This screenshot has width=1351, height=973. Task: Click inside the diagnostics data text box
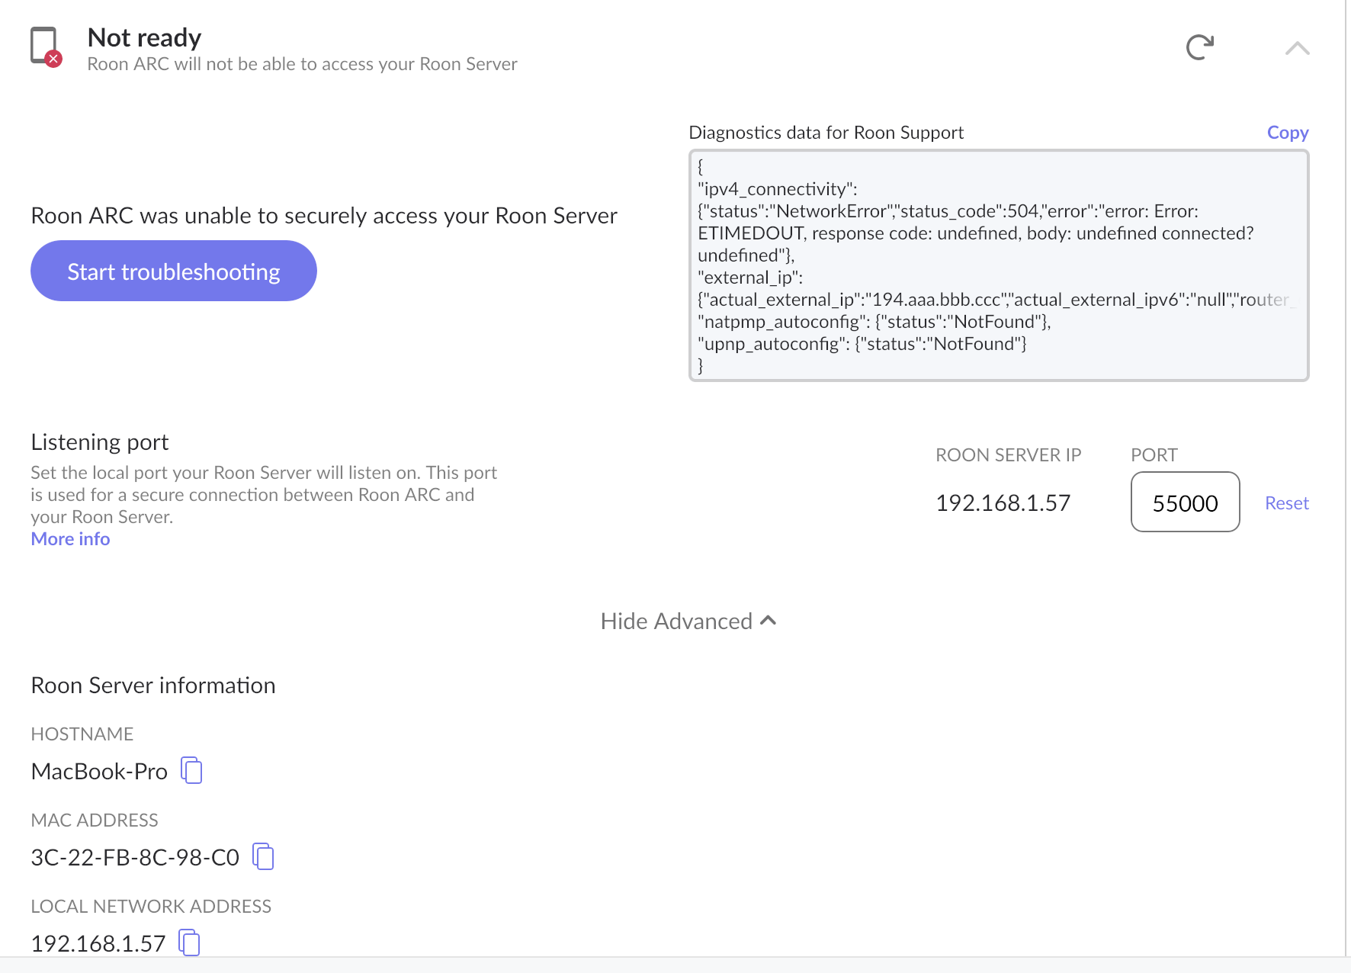(998, 265)
